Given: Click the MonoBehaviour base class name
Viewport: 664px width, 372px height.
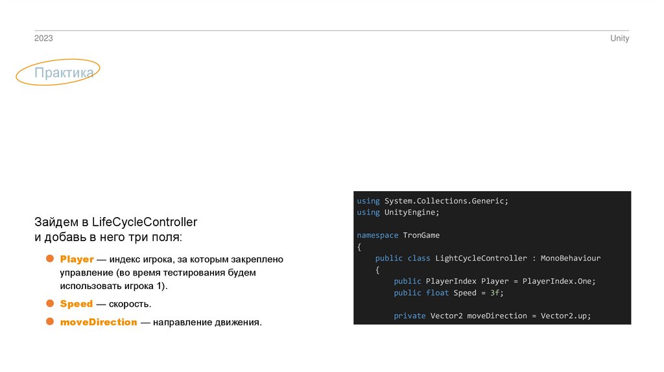Looking at the screenshot, I should pyautogui.click(x=572, y=258).
